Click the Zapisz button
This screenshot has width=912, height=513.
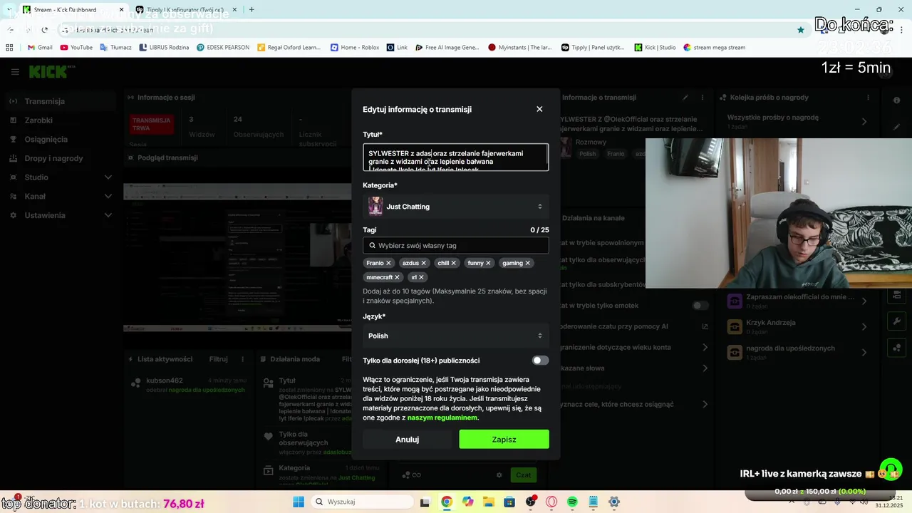504,440
